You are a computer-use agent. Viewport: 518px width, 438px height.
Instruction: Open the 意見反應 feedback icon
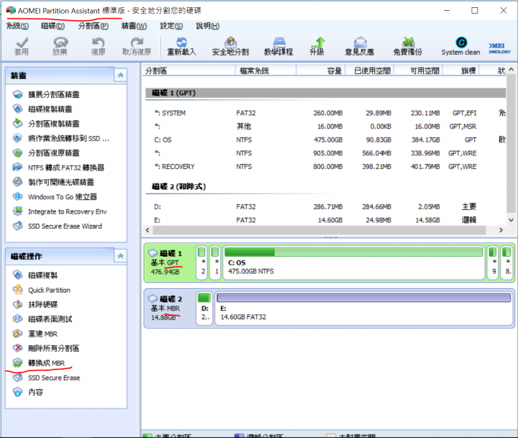point(360,46)
